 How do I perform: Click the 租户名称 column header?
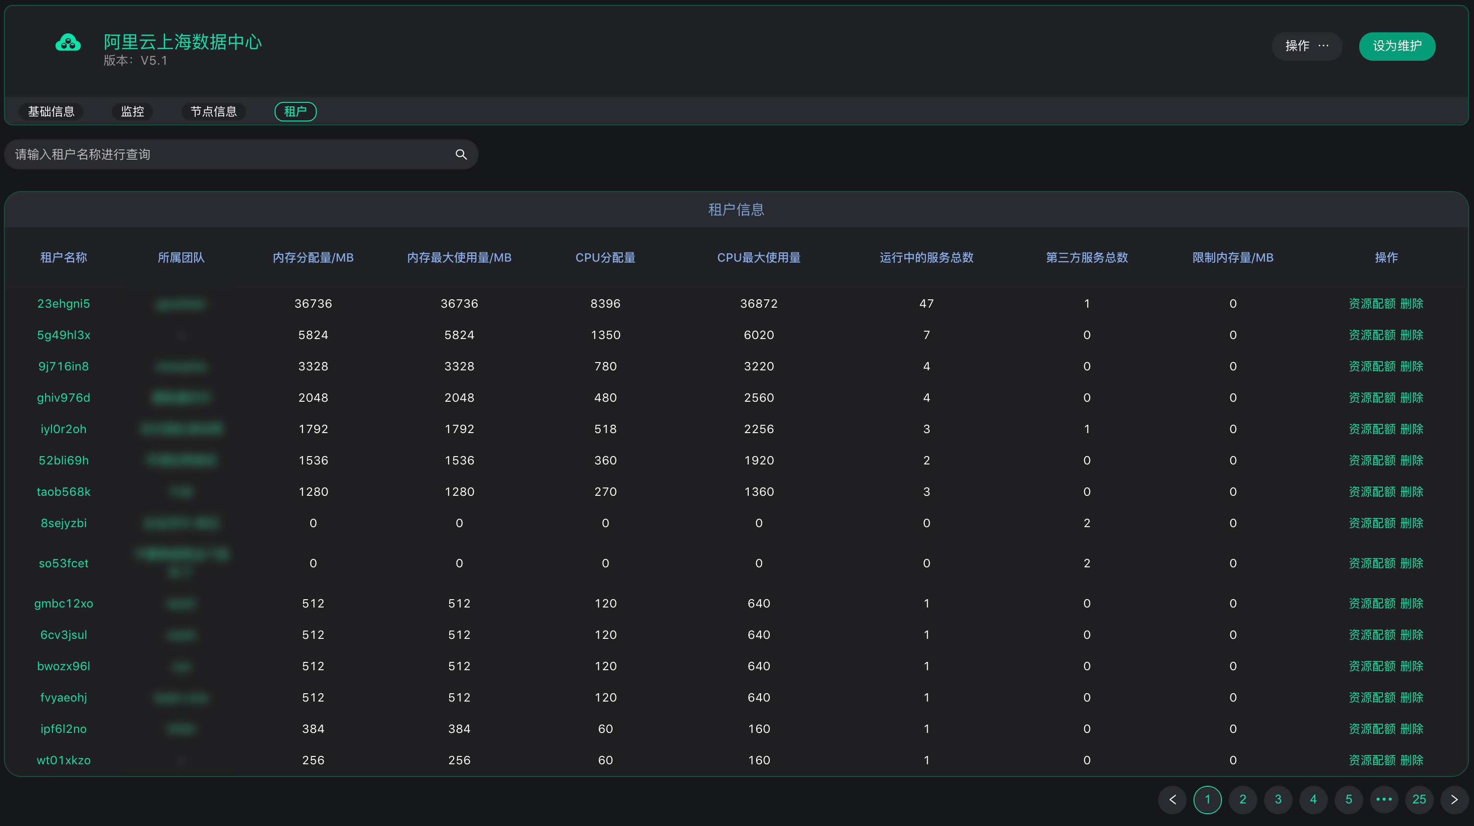click(64, 258)
